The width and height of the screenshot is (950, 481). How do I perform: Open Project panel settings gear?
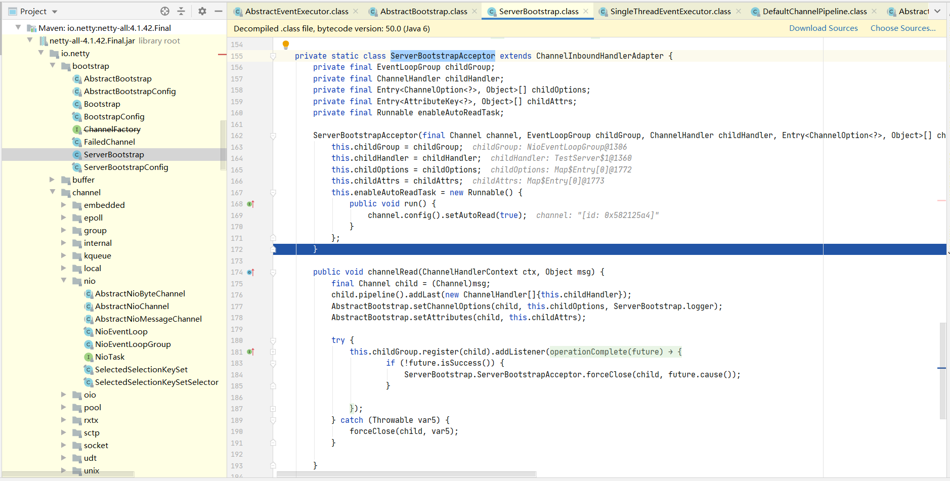click(x=202, y=11)
